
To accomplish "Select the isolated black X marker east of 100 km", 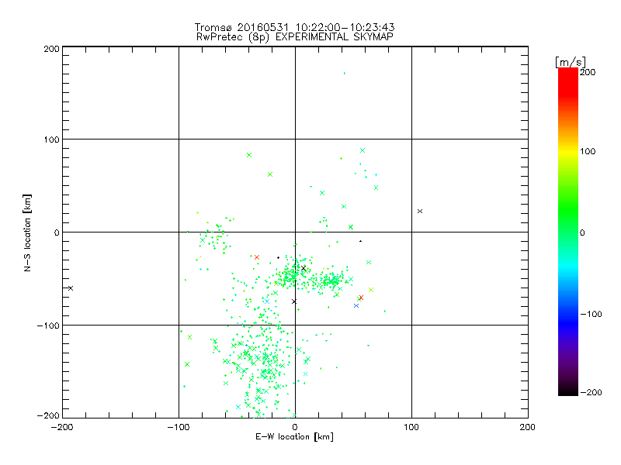I will [420, 211].
